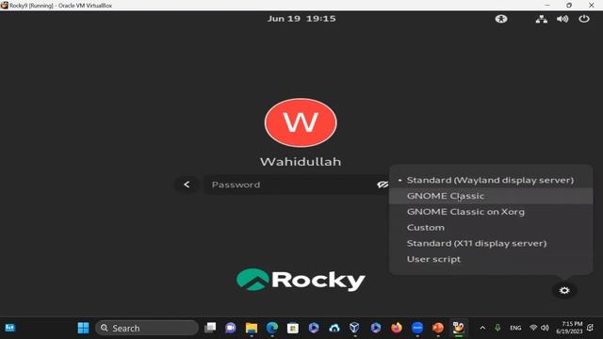Go back using the arrow beside Password

187,185
